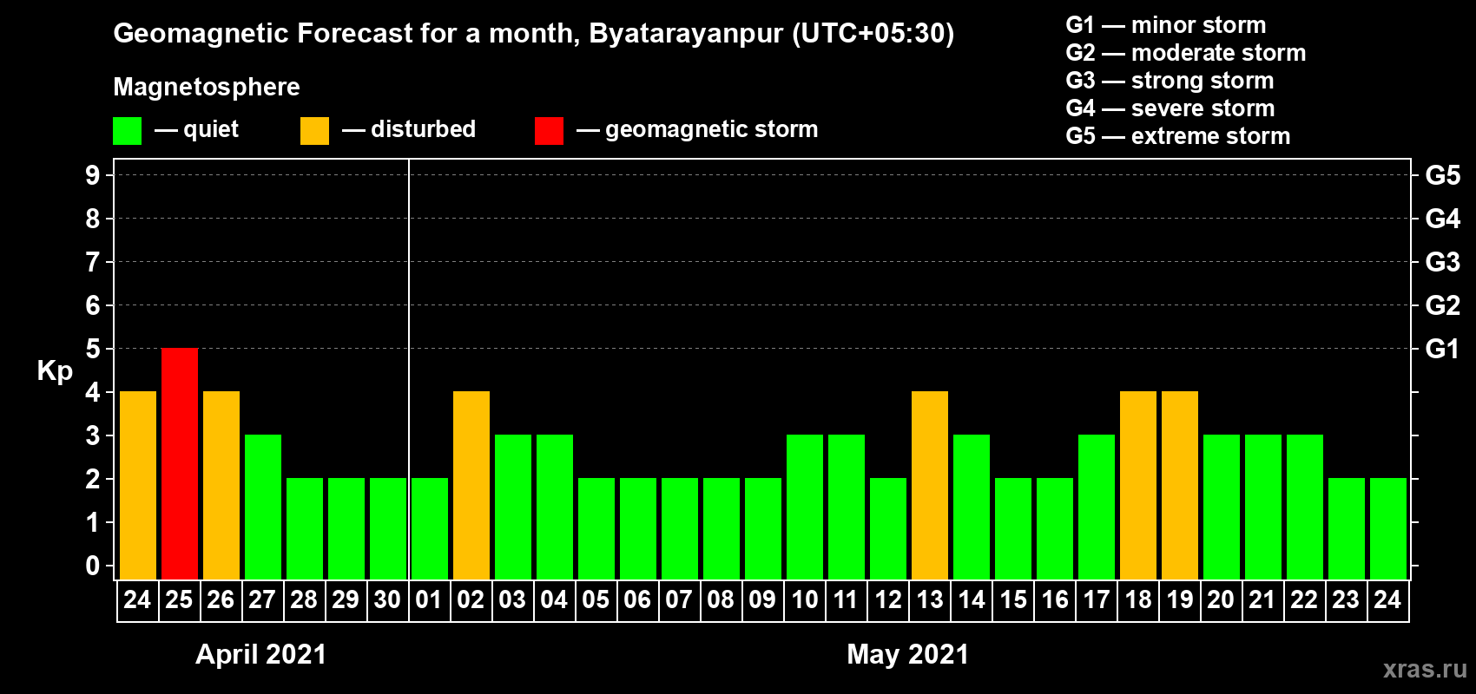The height and width of the screenshot is (694, 1476).
Task: Click the green bar for May 14
Action: coord(972,507)
